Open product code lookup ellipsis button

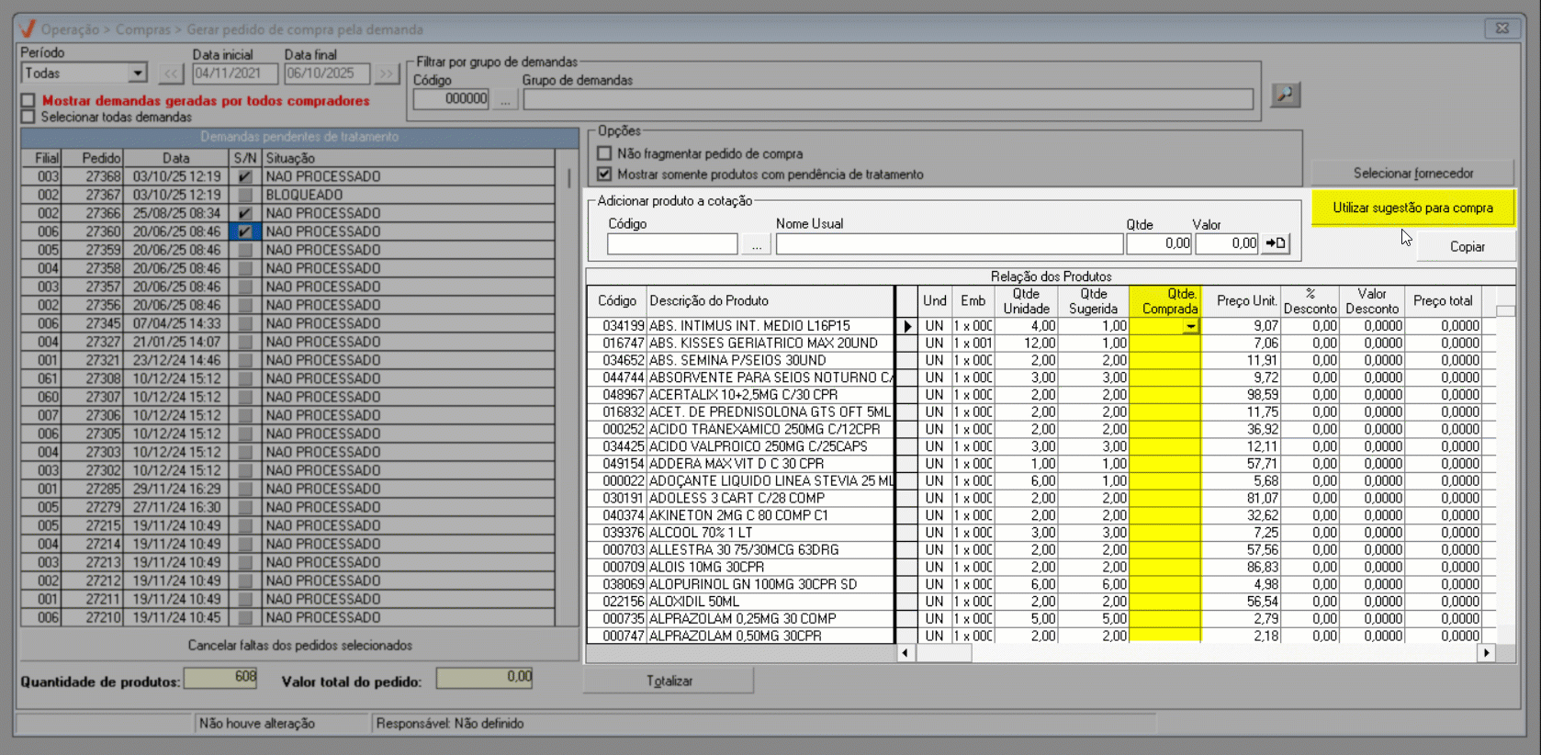tap(756, 244)
